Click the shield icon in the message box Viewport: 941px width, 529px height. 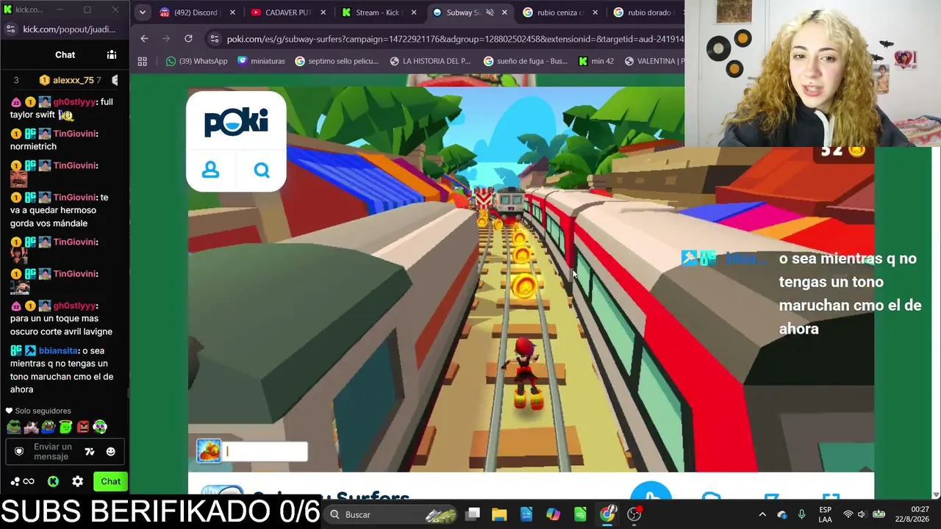[x=19, y=451]
